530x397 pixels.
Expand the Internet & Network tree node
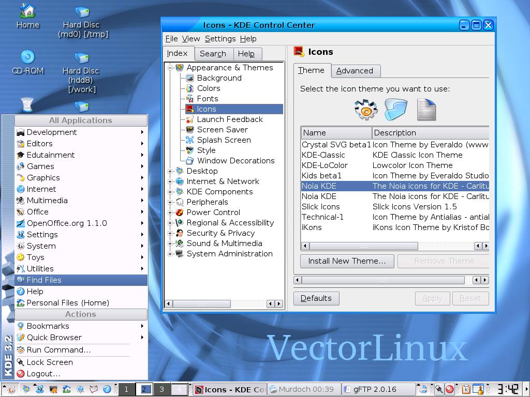170,181
